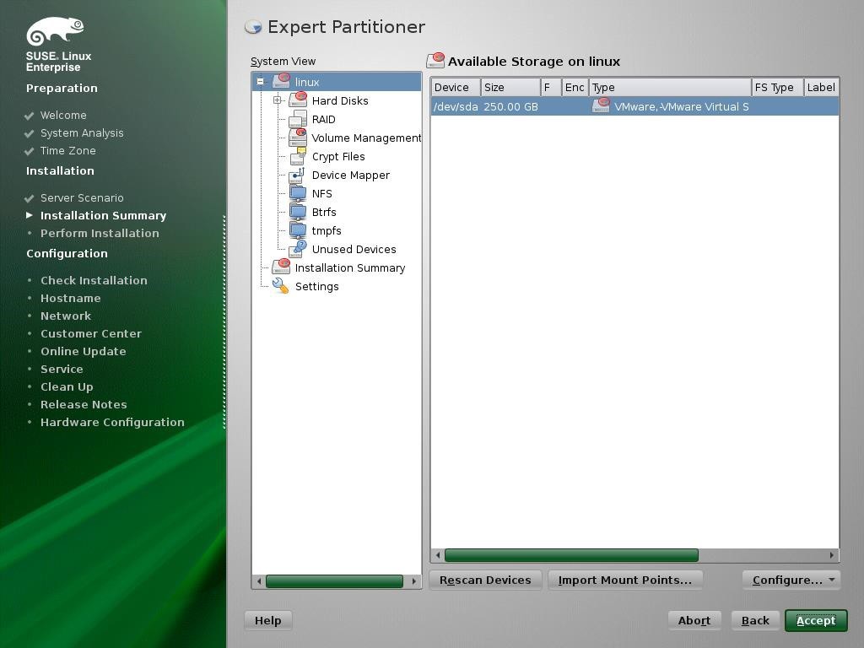Image resolution: width=864 pixels, height=648 pixels.
Task: Click the NFS folder icon
Action: click(298, 193)
